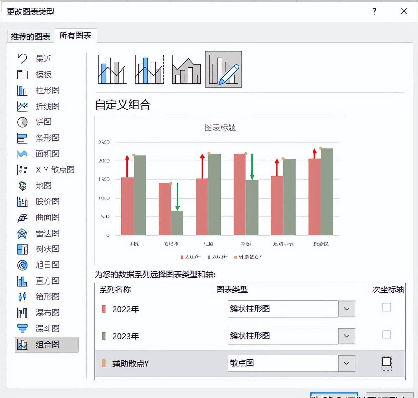Choose the Funnel (漏斗图) icon
The height and width of the screenshot is (398, 418).
pos(22,329)
